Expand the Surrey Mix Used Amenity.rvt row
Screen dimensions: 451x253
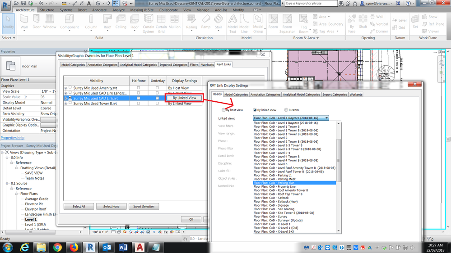tap(65, 88)
